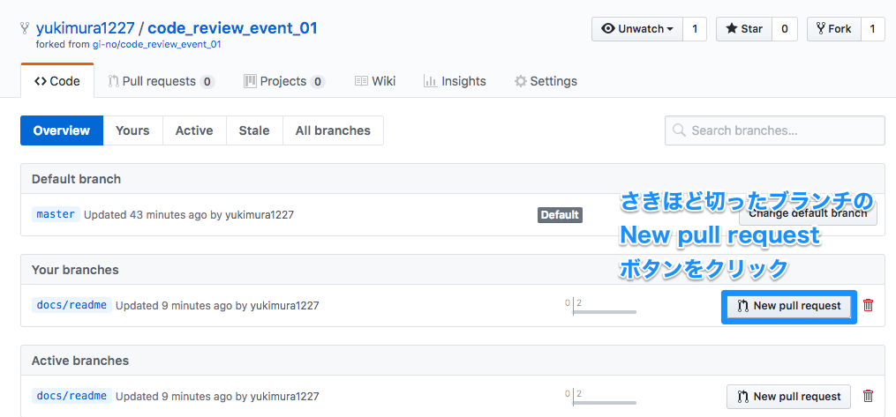Screen dimensions: 896x417
Task: Click ahead/behind graph in Active branches row
Action: (x=600, y=397)
